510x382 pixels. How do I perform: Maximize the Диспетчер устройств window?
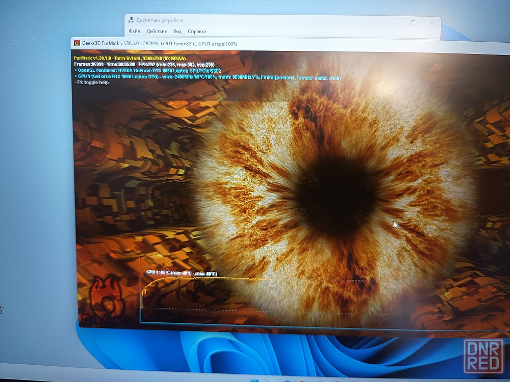[413, 22]
